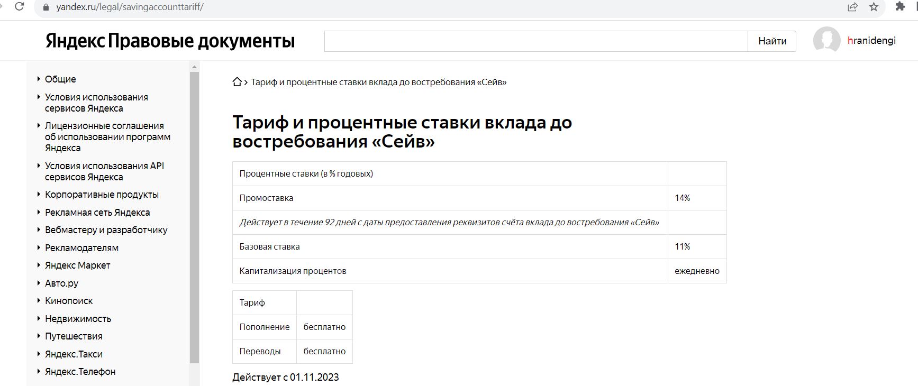
Task: Focus the legal documents search field
Action: (535, 41)
